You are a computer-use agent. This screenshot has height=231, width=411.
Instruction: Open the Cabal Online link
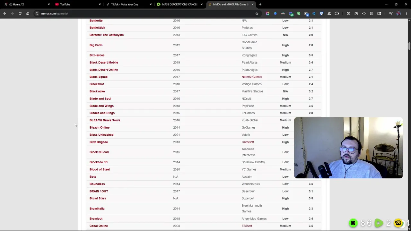tap(99, 226)
